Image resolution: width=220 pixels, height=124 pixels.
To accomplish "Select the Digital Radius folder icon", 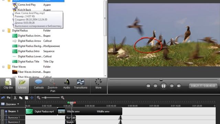I will (9, 31).
